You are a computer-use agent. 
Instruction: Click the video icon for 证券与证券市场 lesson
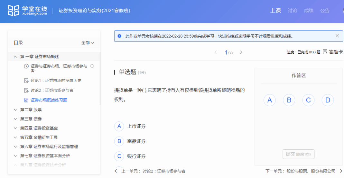coord(26,66)
